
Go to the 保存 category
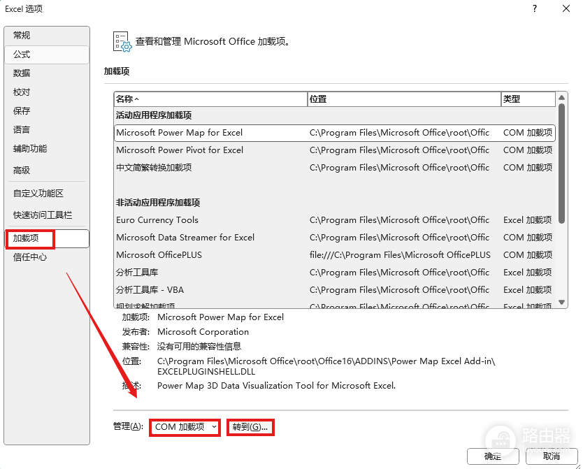(46, 110)
